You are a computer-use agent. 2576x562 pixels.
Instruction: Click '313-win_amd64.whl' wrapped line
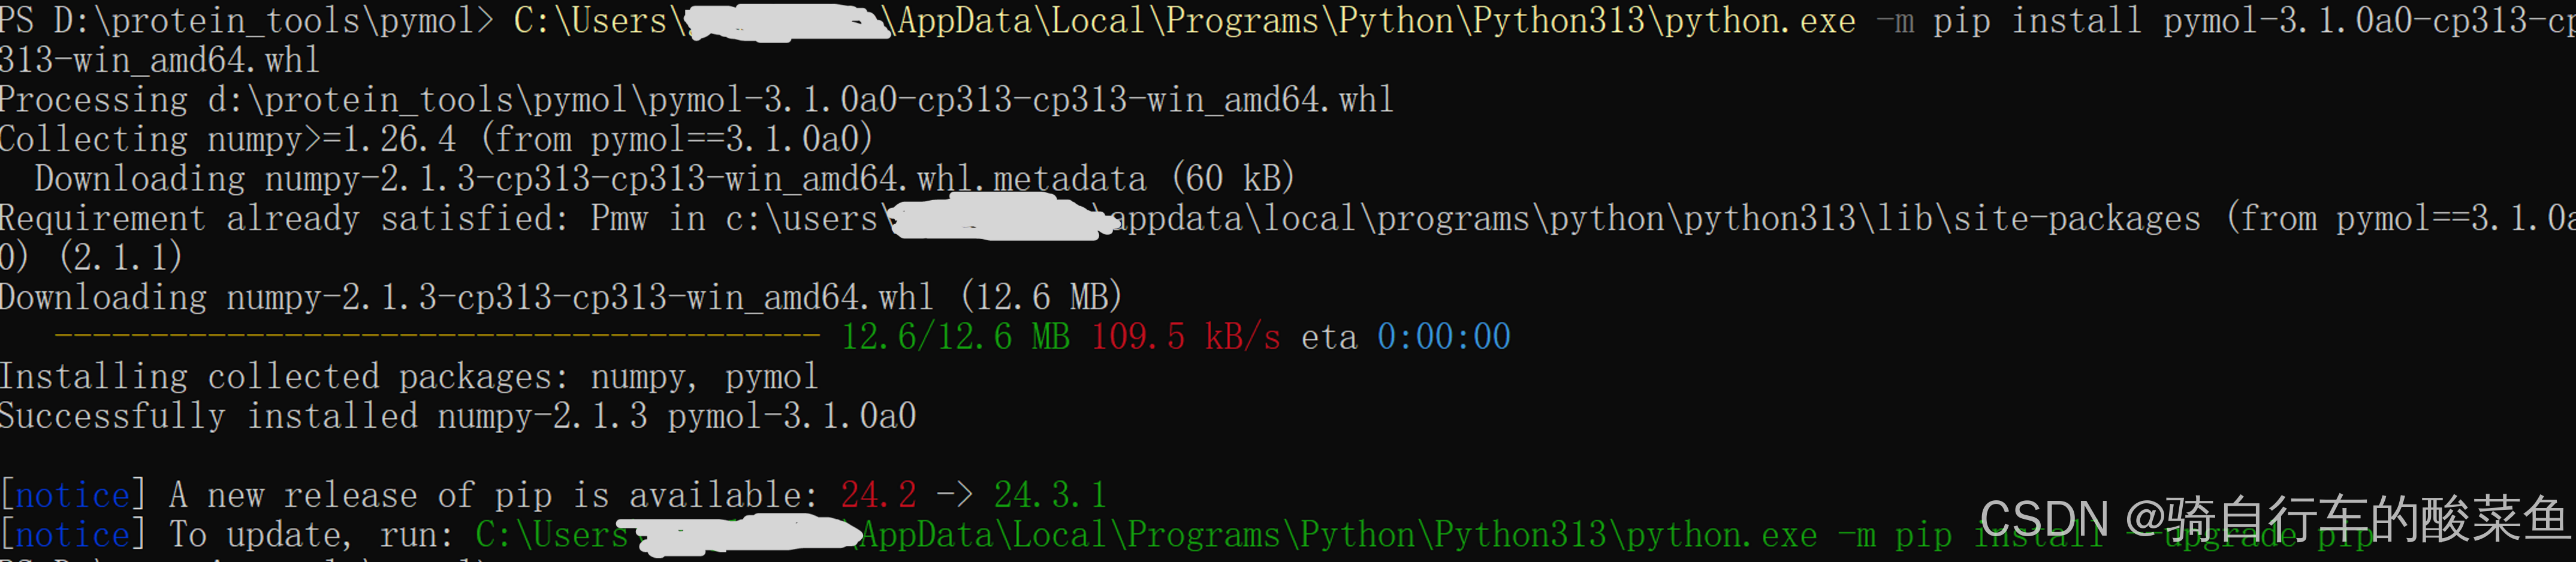160,60
